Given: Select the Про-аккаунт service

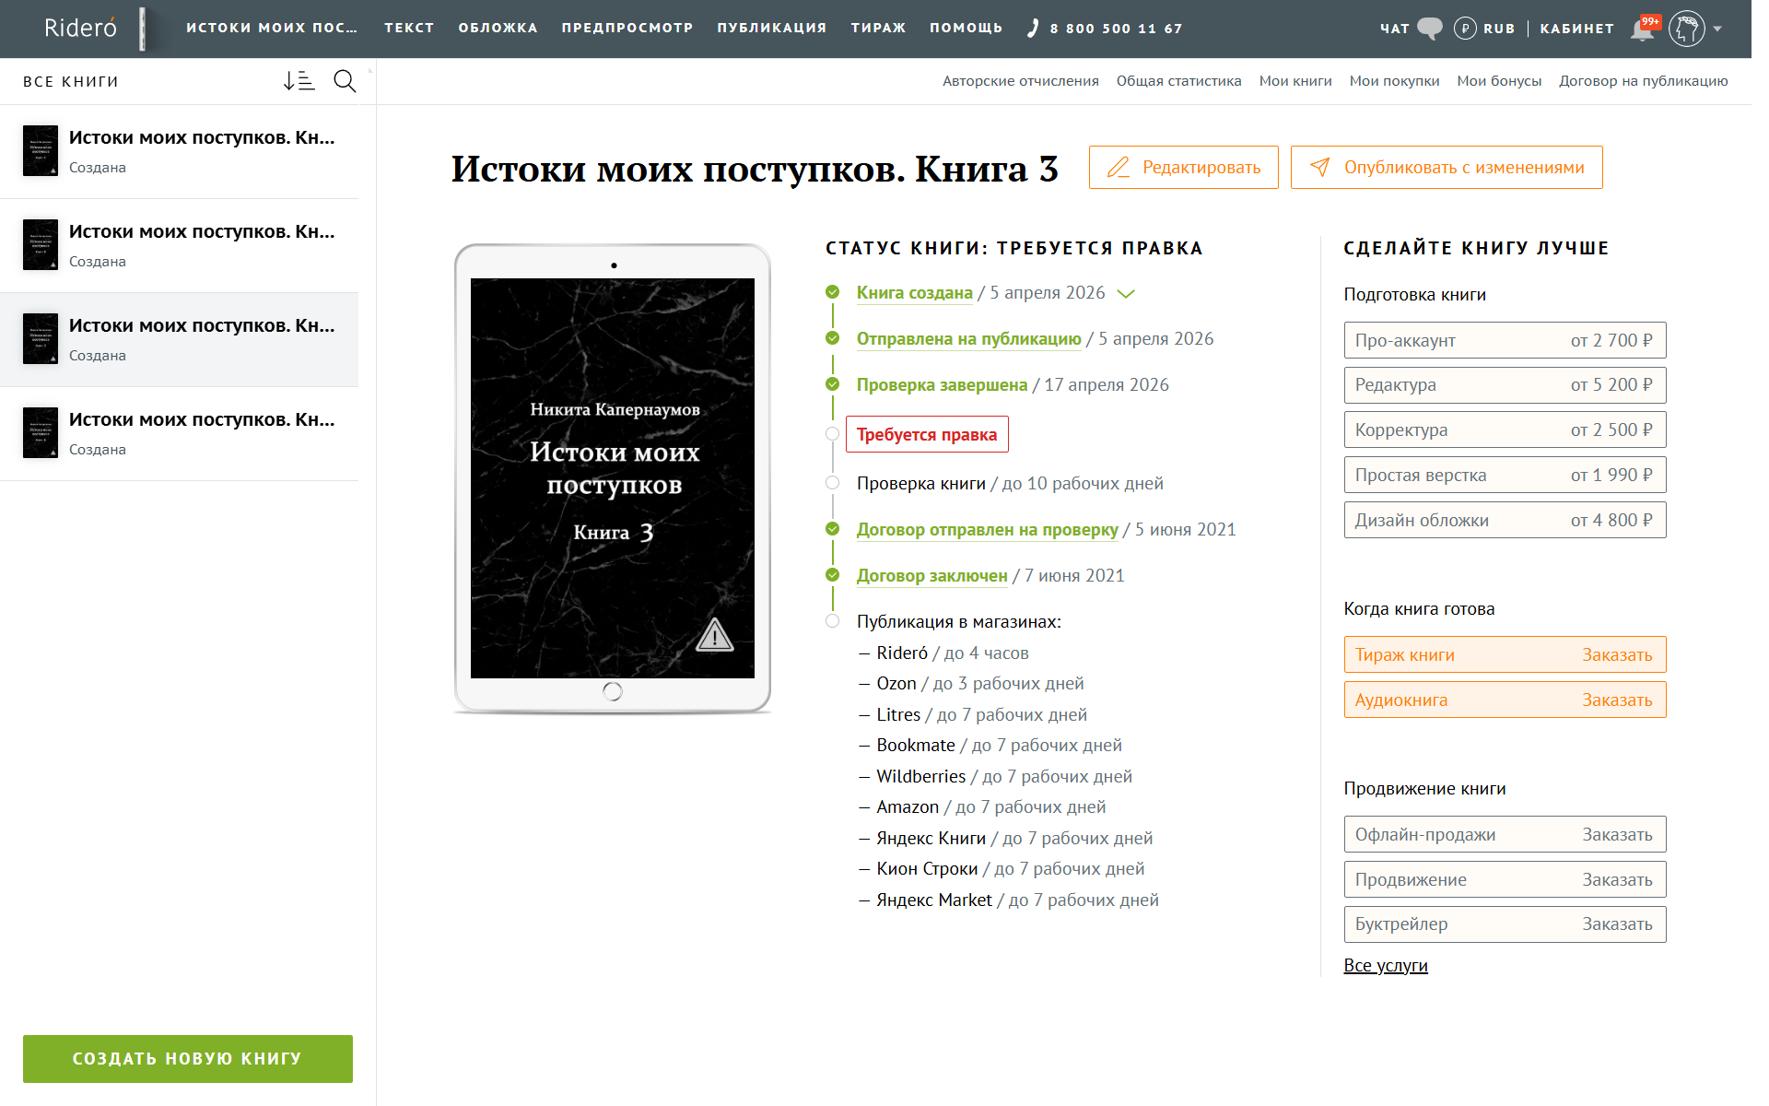Looking at the screenshot, I should click(1505, 340).
